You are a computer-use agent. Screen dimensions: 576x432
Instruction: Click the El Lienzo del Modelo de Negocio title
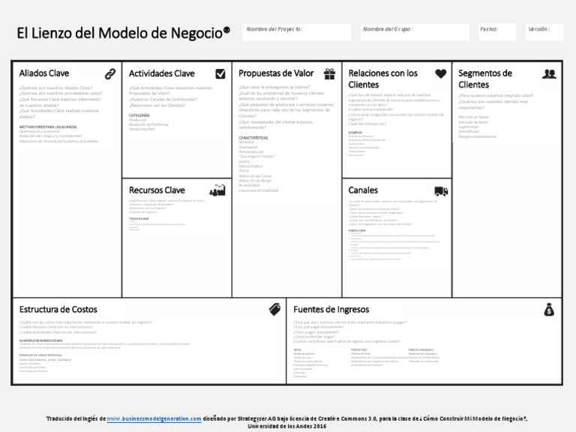coord(124,33)
